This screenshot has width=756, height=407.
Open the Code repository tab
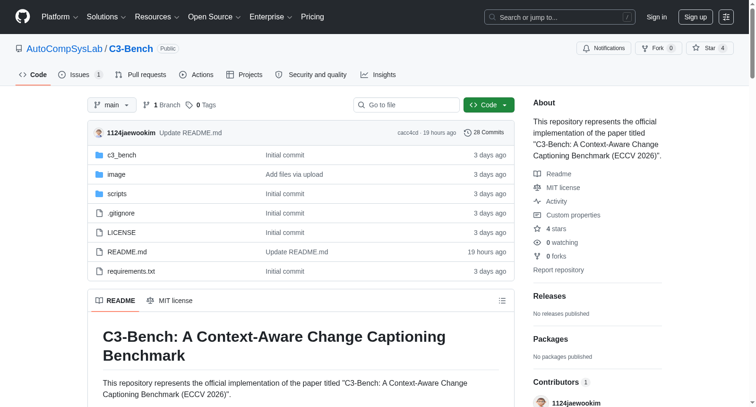[x=33, y=75]
